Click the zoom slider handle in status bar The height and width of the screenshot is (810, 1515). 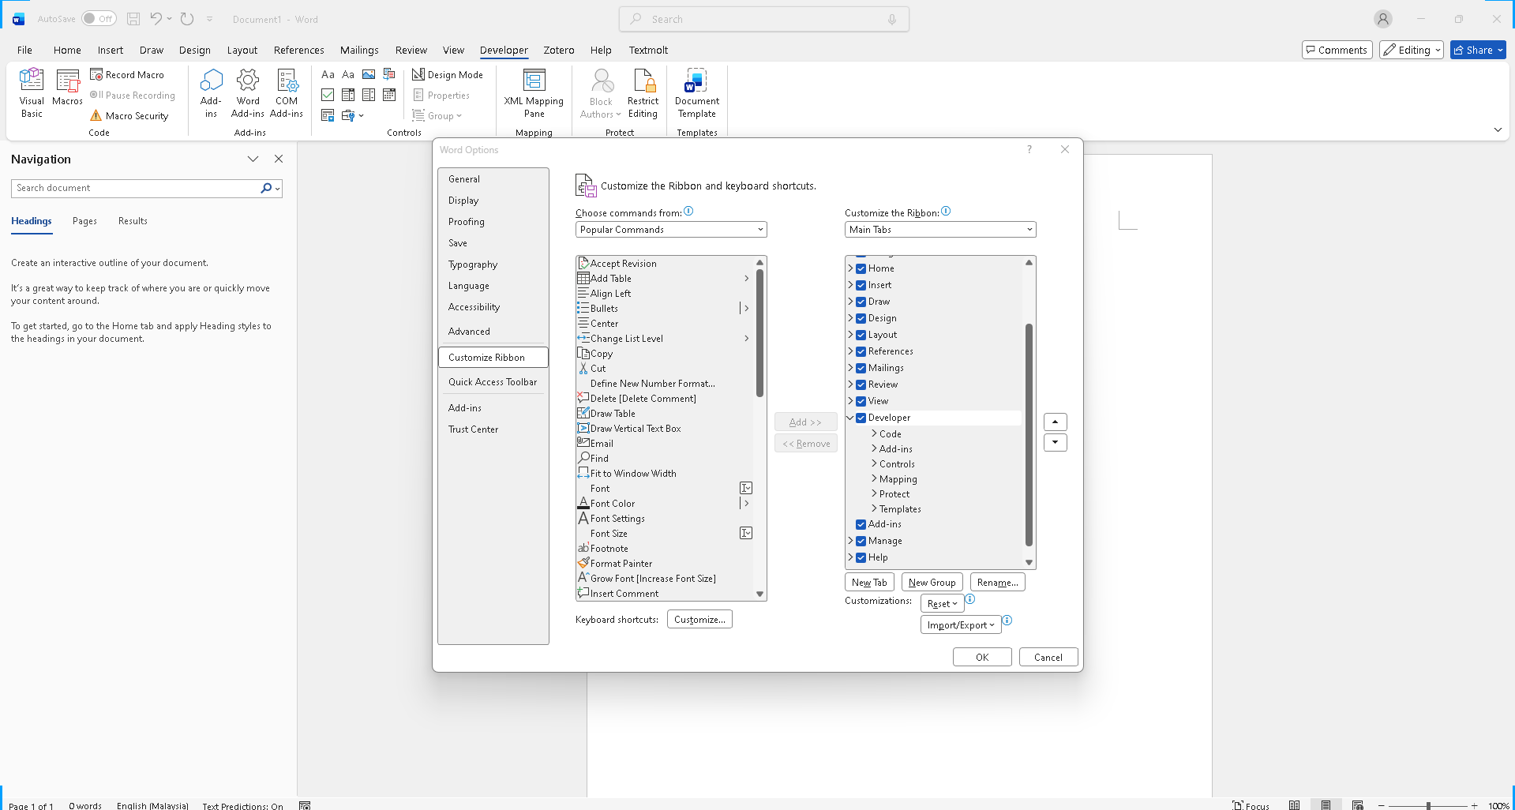tap(1428, 805)
